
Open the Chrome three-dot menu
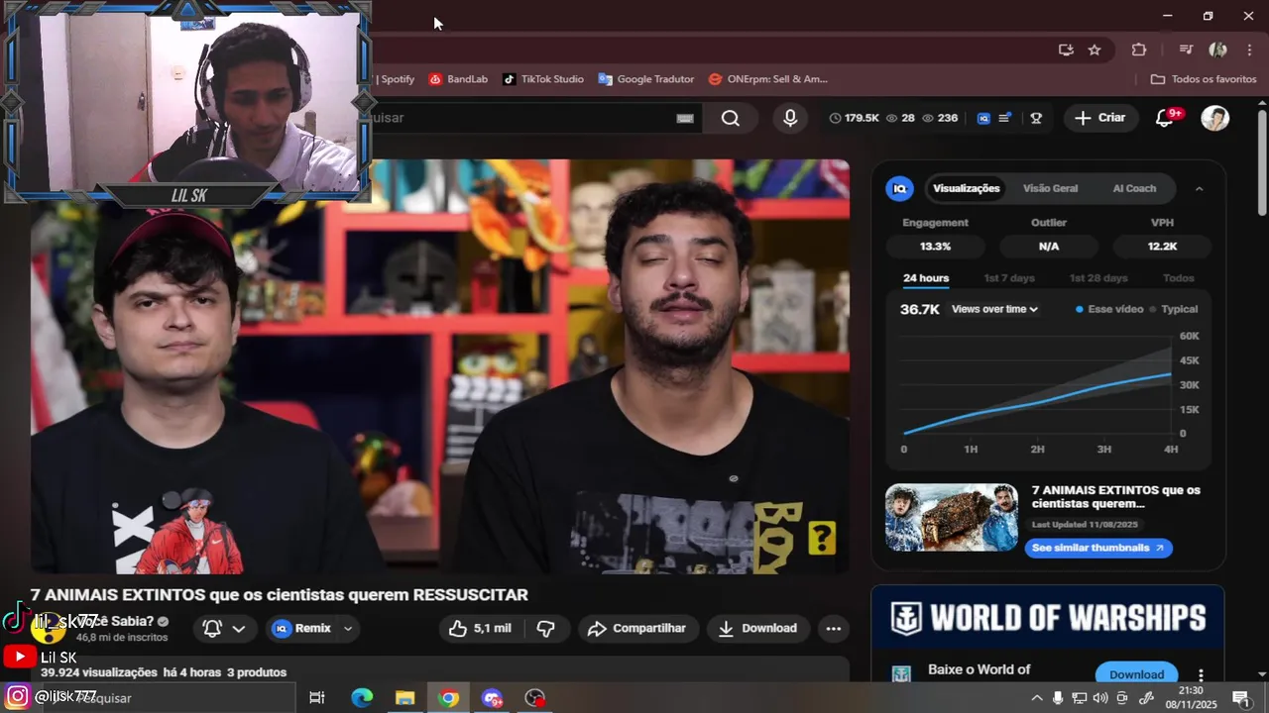click(x=1249, y=50)
